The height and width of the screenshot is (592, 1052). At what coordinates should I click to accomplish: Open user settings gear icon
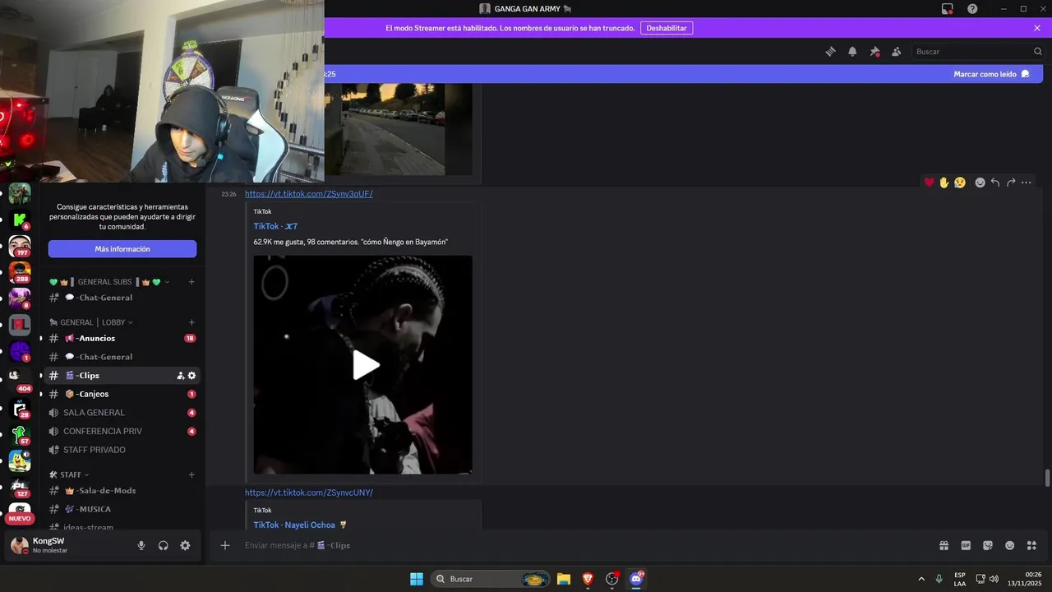point(185,545)
